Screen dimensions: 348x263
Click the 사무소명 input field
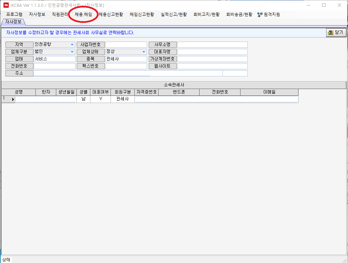[212, 45]
